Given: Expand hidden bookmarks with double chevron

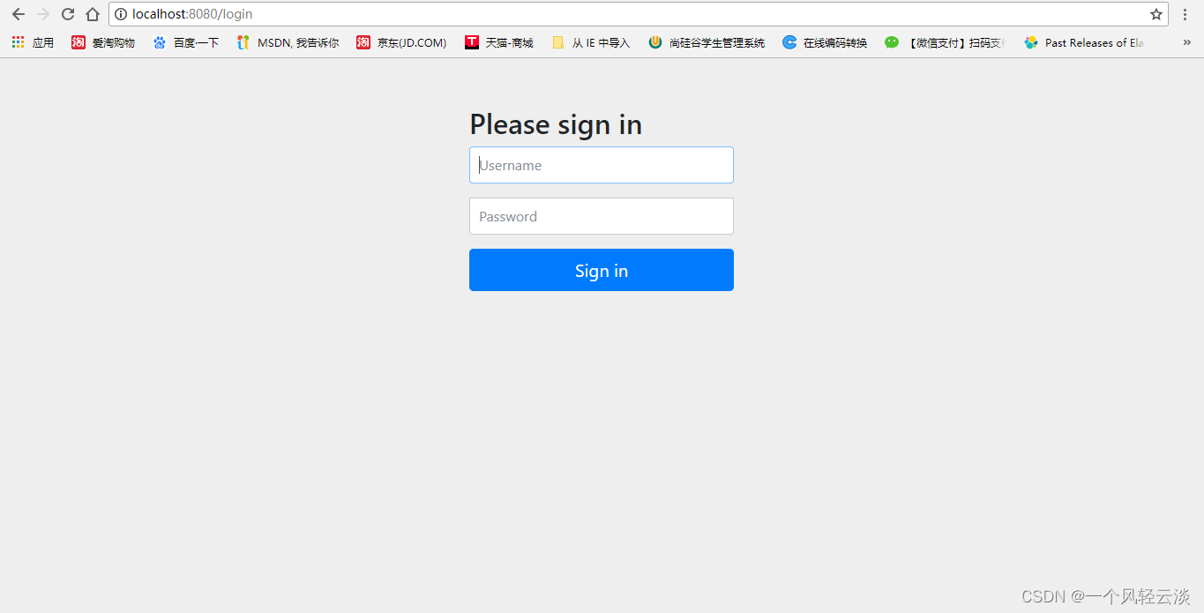Looking at the screenshot, I should point(1186,42).
